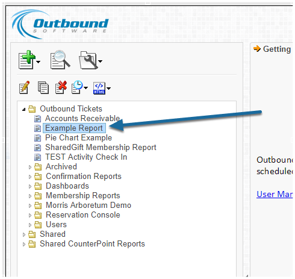Image resolution: width=295 pixels, height=279 pixels.
Task: Click the Example Report document icon
Action: point(37,128)
